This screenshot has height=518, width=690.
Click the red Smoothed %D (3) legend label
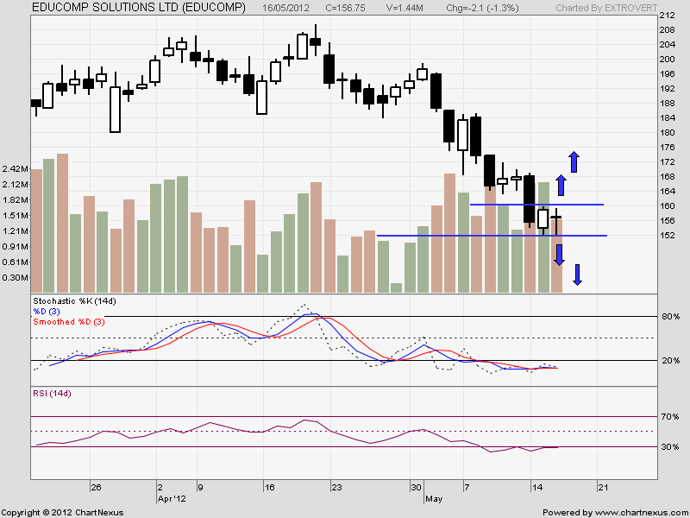tap(67, 322)
